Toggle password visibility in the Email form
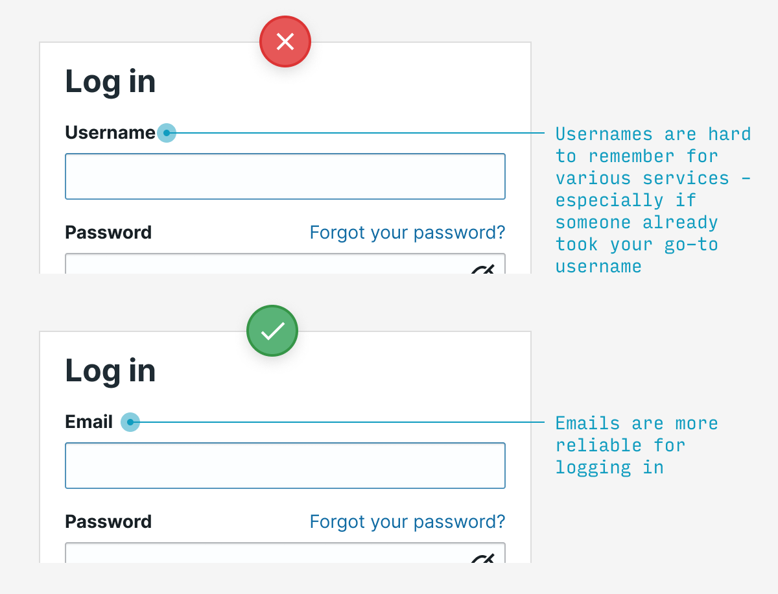 483,557
